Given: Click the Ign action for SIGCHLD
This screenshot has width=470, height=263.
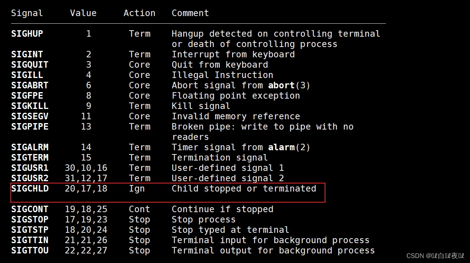Looking at the screenshot, I should pos(137,188).
